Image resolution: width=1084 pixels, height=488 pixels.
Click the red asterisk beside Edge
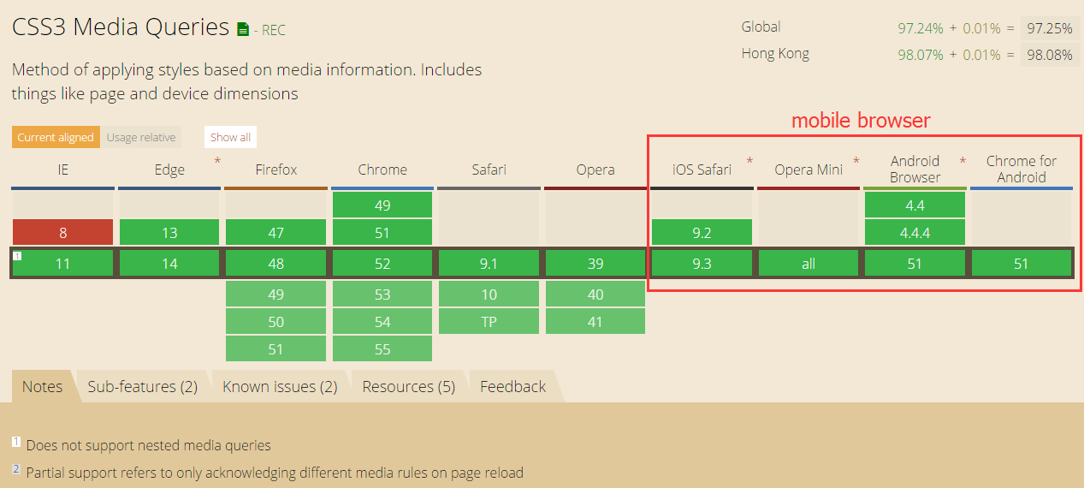217,161
